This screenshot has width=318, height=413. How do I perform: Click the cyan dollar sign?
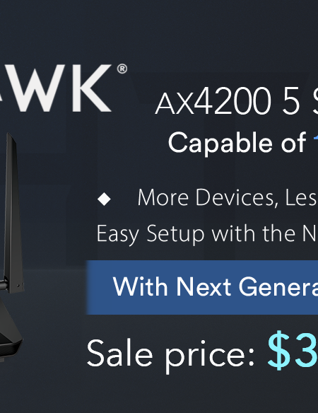(280, 351)
